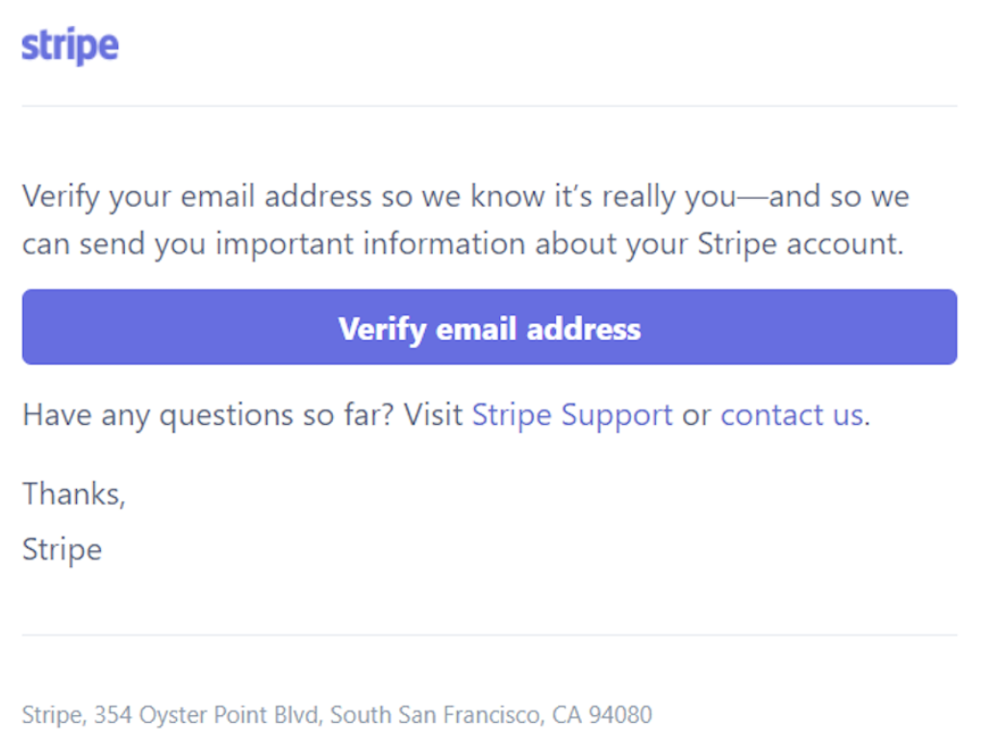Open the Stripe Support link
Viewport: 983px width, 746px height.
[x=571, y=415]
